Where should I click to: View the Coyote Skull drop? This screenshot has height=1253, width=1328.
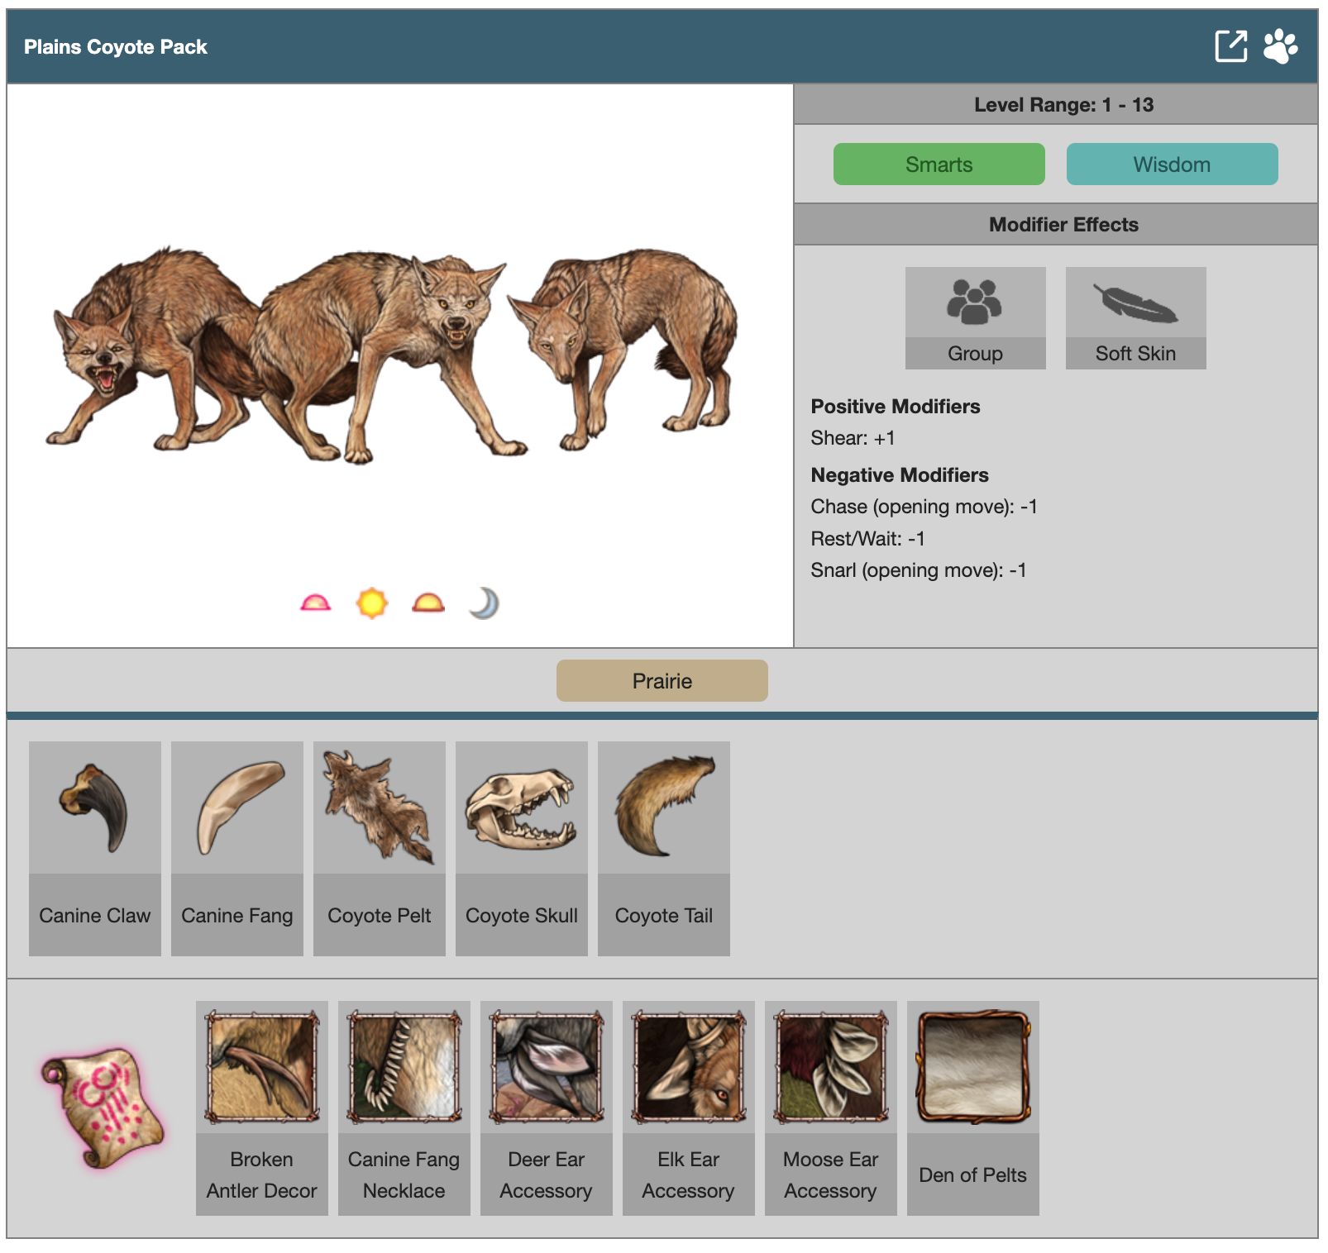click(522, 848)
